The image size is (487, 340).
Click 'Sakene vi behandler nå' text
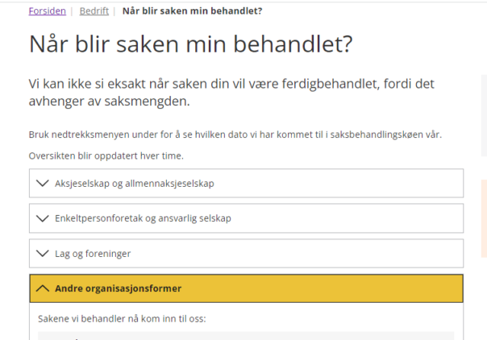(122, 318)
